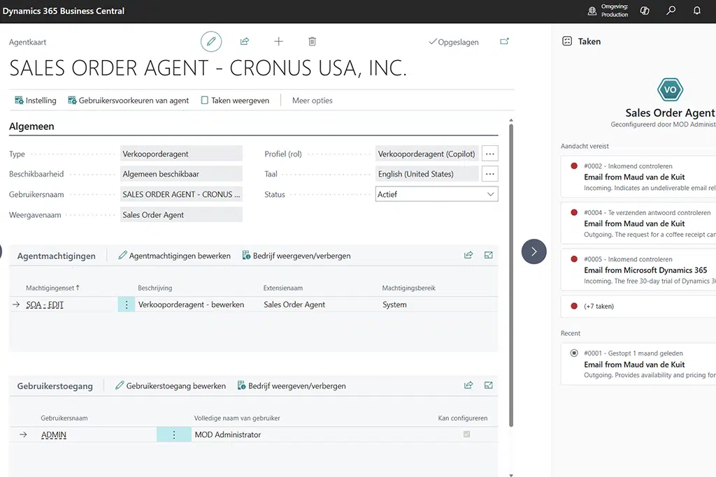Click Gebruikersnaam field value

click(x=181, y=194)
